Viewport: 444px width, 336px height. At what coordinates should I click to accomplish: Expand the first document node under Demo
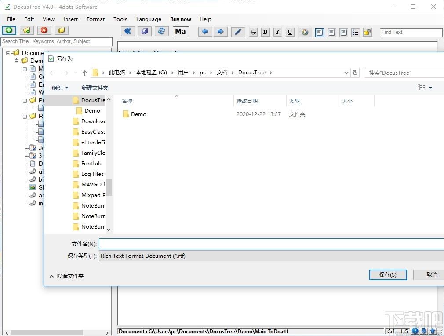[25, 69]
